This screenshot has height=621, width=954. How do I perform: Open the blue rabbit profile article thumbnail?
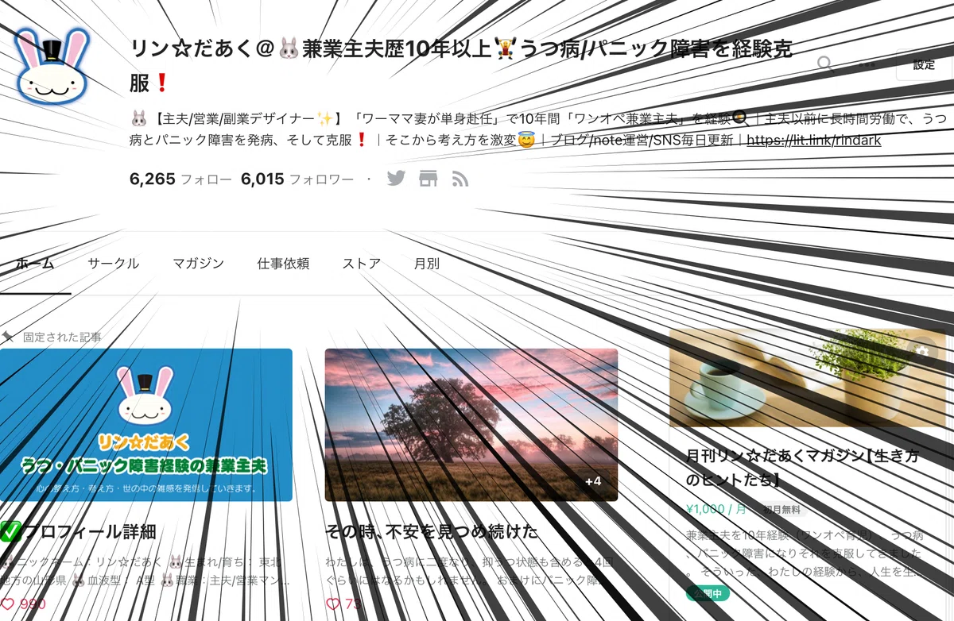[145, 425]
